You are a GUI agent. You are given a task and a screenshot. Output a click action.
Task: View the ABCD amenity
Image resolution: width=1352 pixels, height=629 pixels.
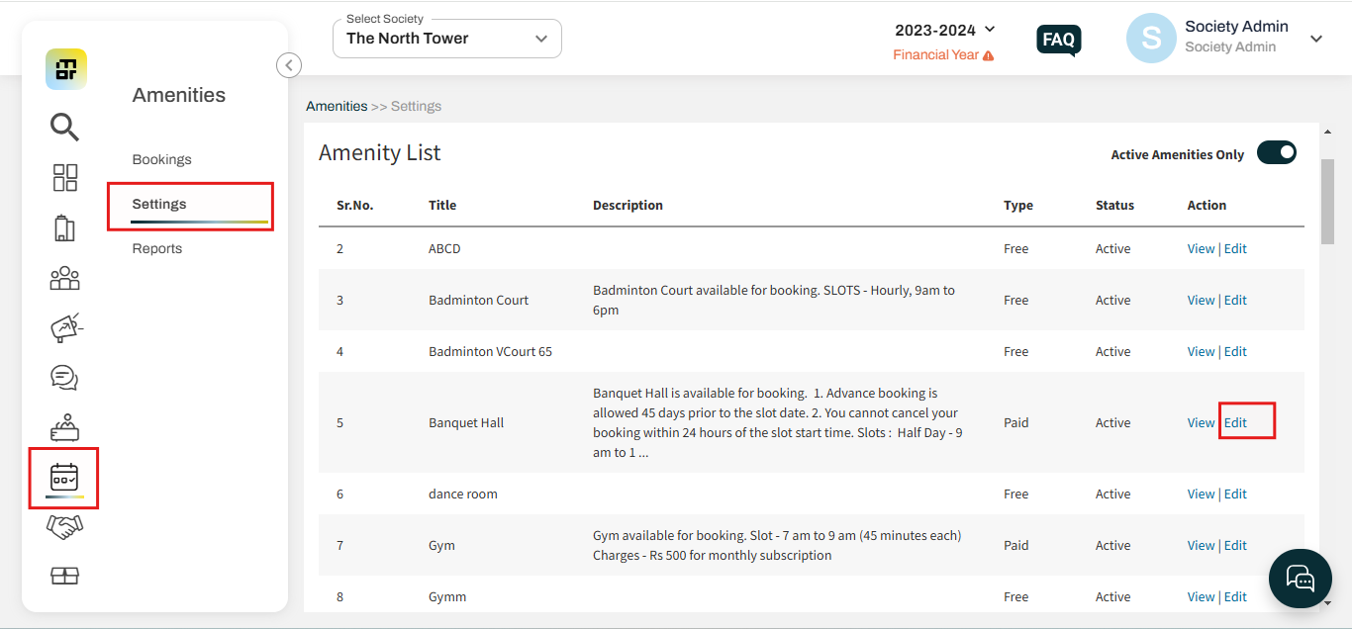pos(1201,248)
